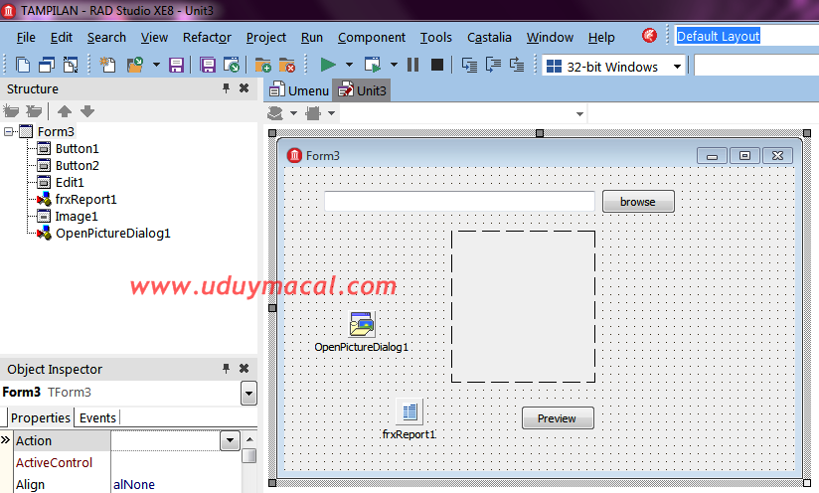Open the Search menu
Image resolution: width=819 pixels, height=493 pixels.
point(106,38)
